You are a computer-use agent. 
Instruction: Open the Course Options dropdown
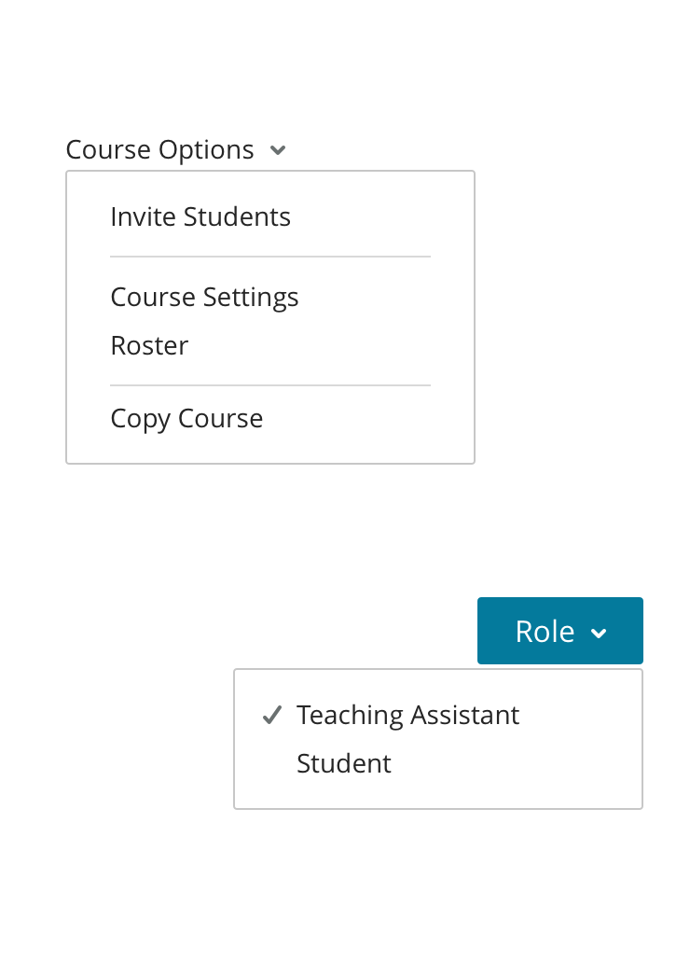[175, 150]
